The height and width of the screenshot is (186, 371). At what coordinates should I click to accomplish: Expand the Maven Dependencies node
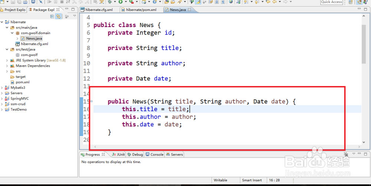pyautogui.click(x=7, y=66)
